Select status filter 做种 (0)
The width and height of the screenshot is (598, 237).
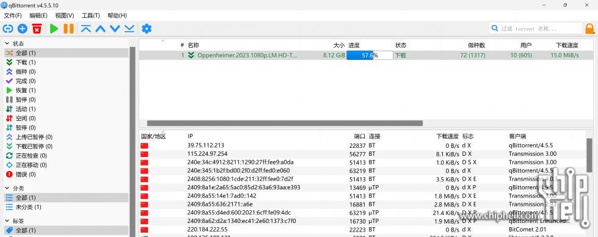[x=67, y=71]
